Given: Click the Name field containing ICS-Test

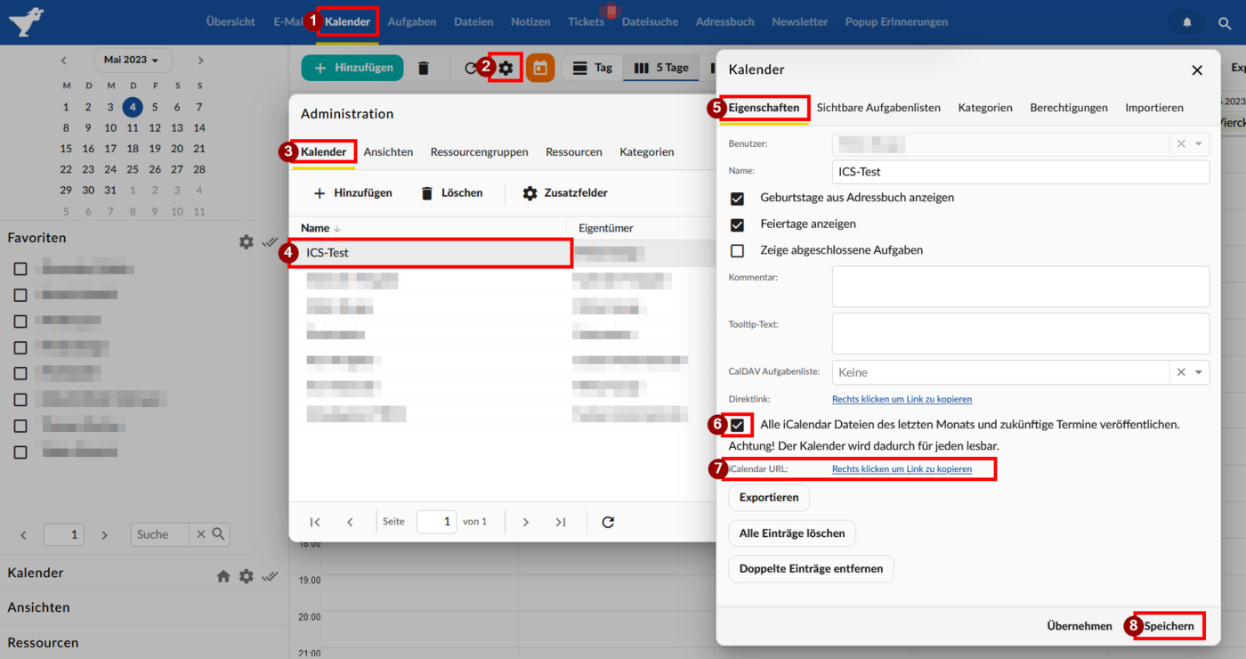Looking at the screenshot, I should pyautogui.click(x=1021, y=172).
